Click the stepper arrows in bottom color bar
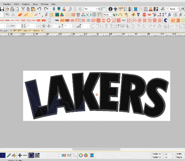This screenshot has height=161, width=185. (x=59, y=155)
